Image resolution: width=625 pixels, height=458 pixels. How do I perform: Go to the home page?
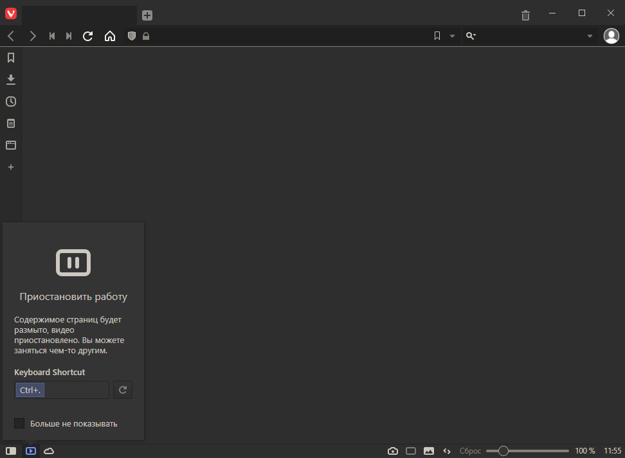click(x=110, y=36)
